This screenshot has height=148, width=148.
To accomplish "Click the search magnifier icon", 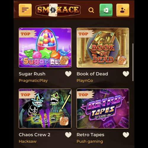I will (x=91, y=10).
